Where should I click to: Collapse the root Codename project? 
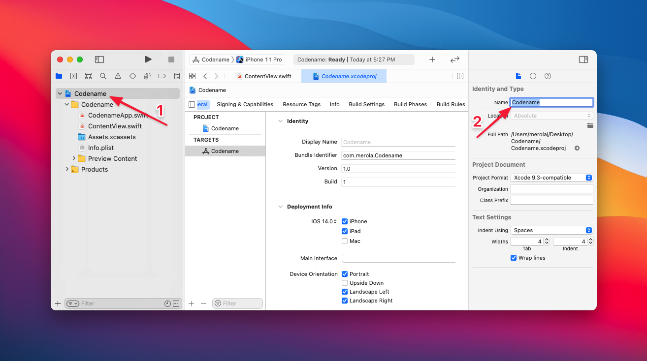coord(60,93)
